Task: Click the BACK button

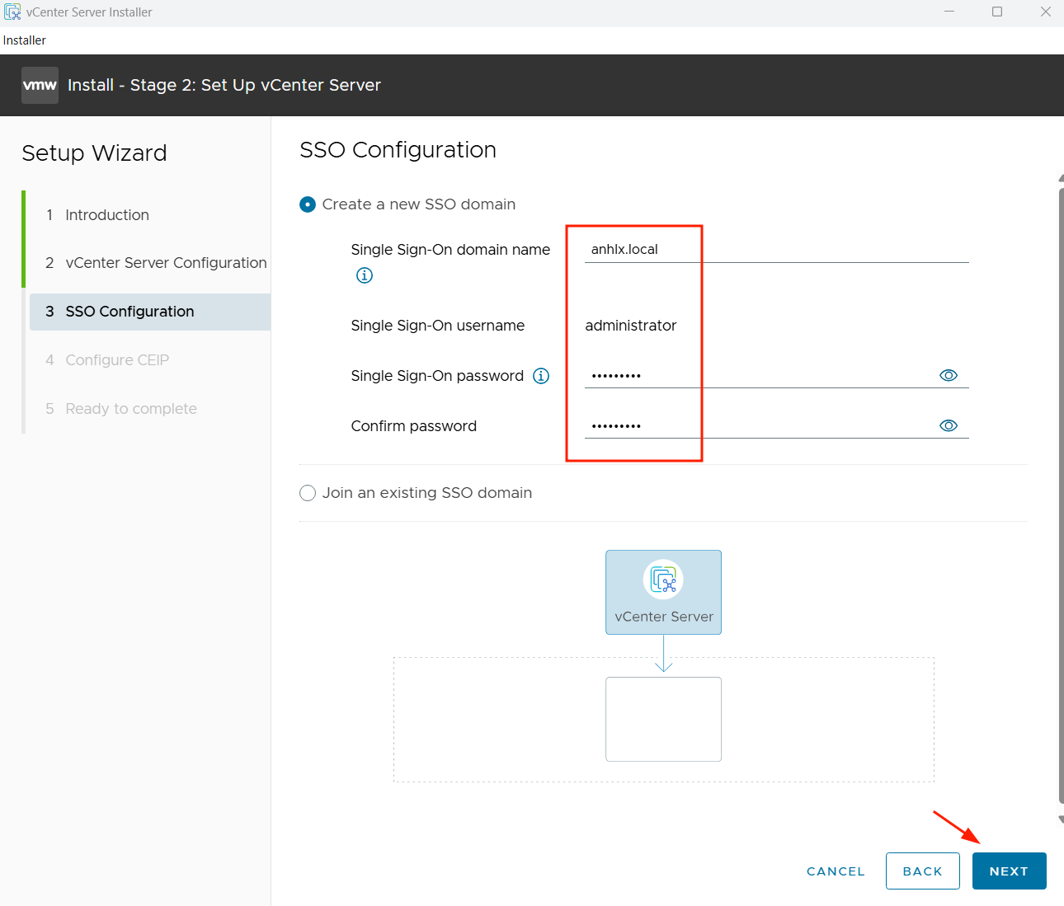Action: 923,871
